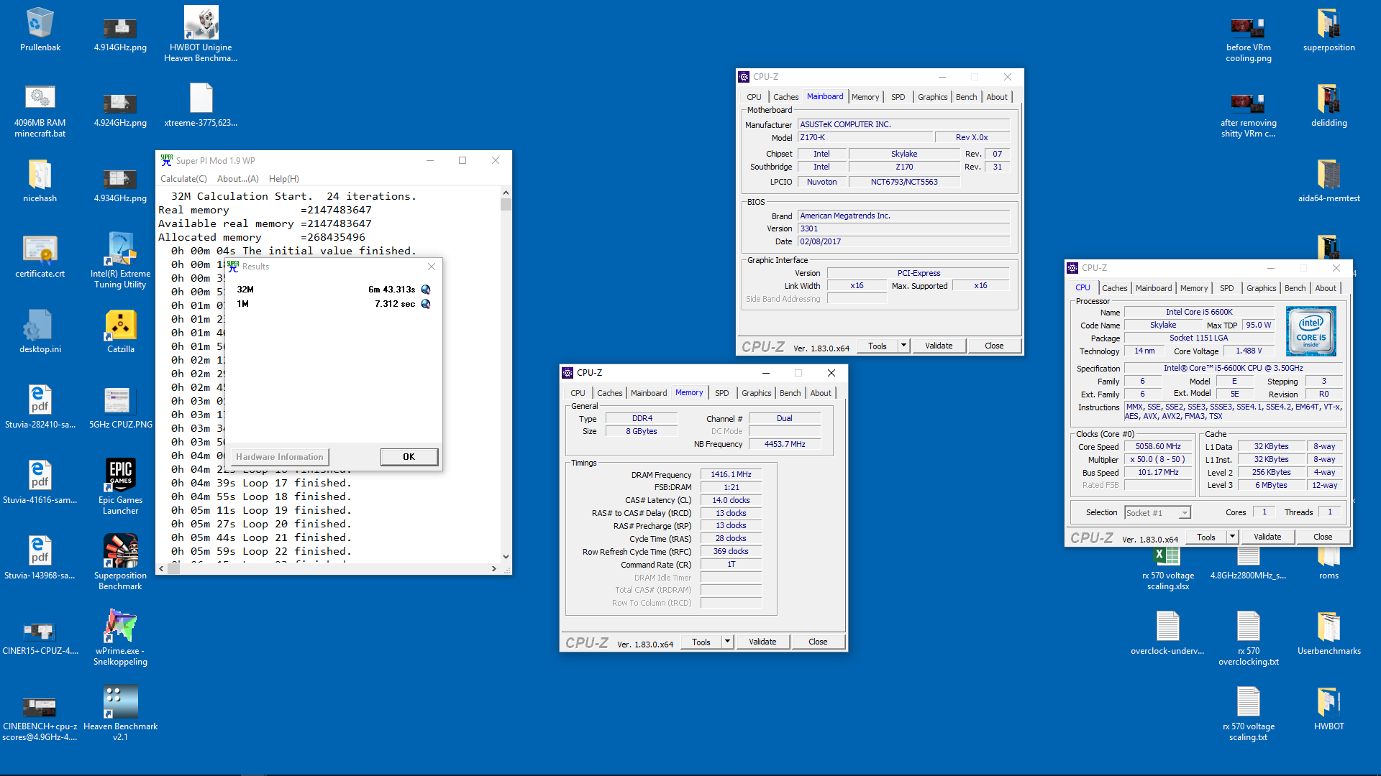Image resolution: width=1381 pixels, height=776 pixels.
Task: Switch to Caches tab in Mainboard CPU-Z window
Action: pos(785,97)
